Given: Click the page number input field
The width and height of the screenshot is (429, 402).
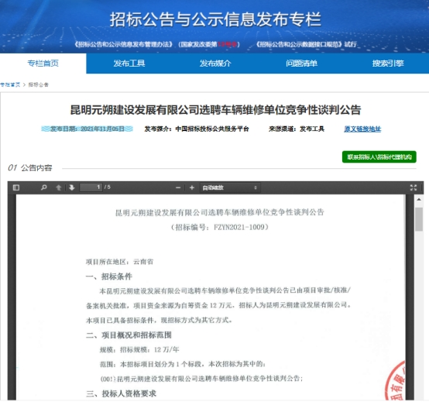Looking at the screenshot, I should [x=91, y=187].
